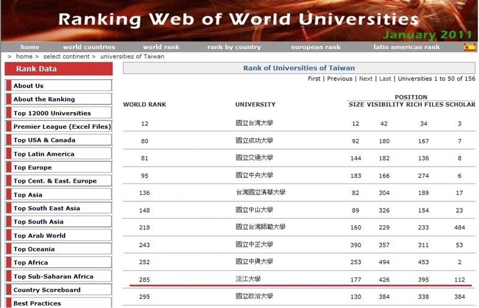Click the Next pagination link
The height and width of the screenshot is (308, 479).
[366, 78]
